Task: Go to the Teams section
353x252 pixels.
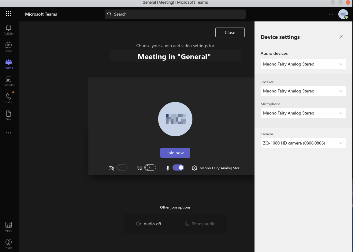Action: pos(9,64)
